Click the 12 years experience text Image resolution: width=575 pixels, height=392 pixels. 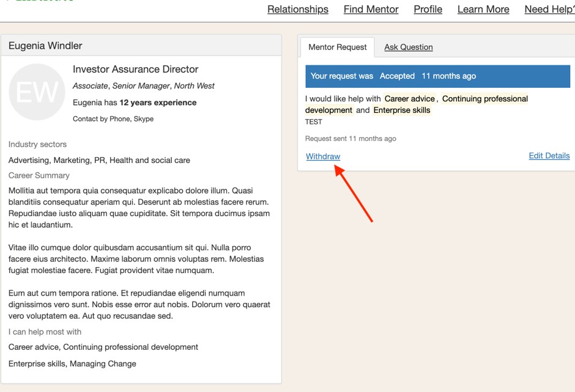158,103
